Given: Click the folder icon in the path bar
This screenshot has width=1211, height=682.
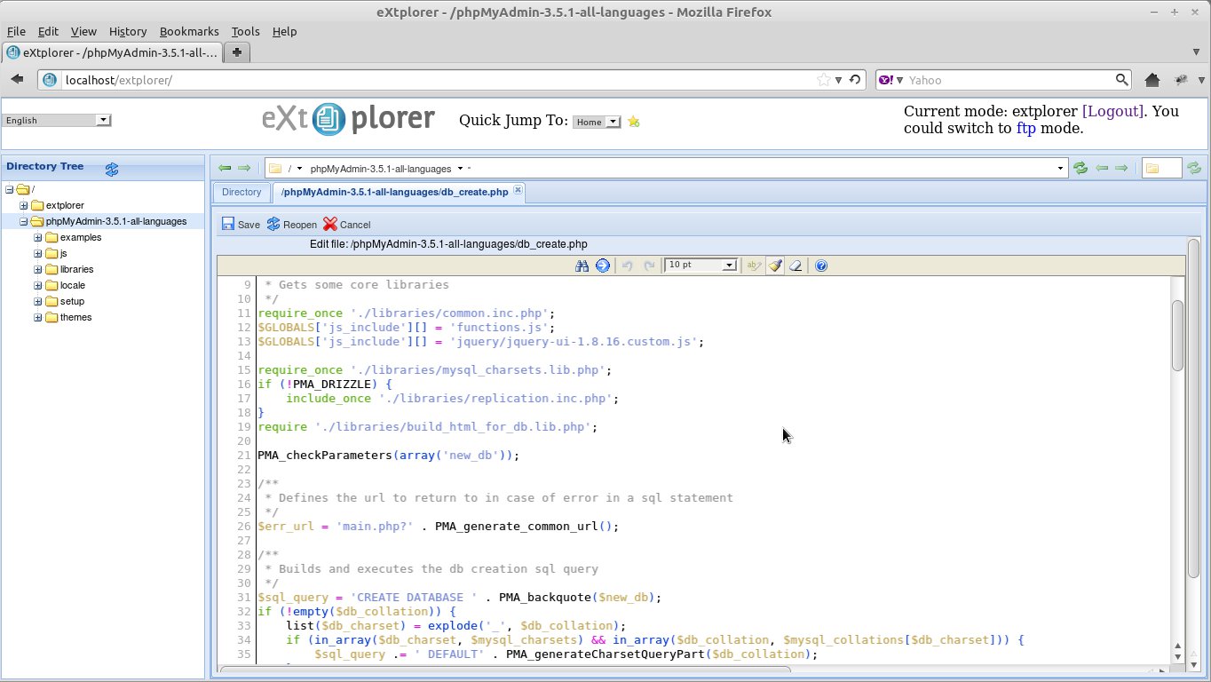Looking at the screenshot, I should (275, 169).
